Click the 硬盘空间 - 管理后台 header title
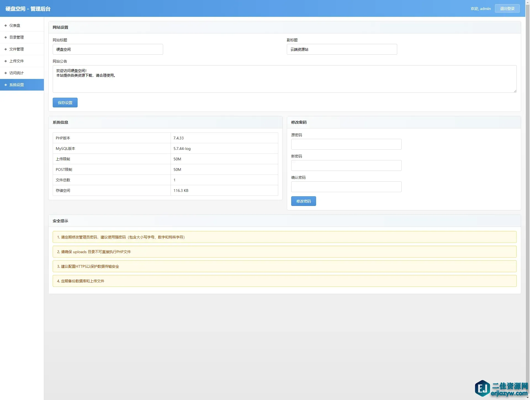Screen dimensions: 530x400 pyautogui.click(x=28, y=9)
